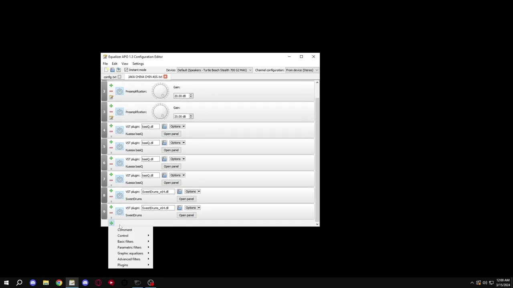The image size is (513, 288).
Task: Toggle the Instant mode checkbox
Action: click(x=126, y=70)
